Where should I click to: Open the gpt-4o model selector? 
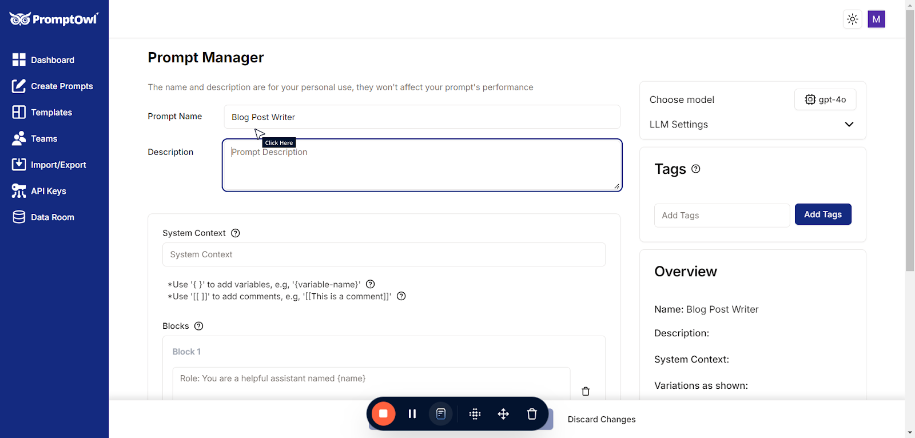pos(825,99)
